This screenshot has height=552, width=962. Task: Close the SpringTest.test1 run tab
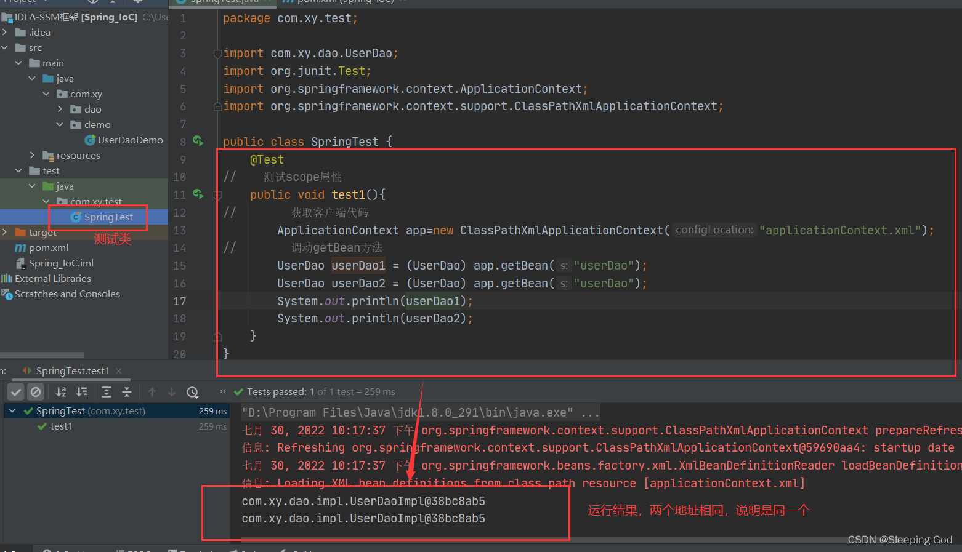[x=119, y=370]
